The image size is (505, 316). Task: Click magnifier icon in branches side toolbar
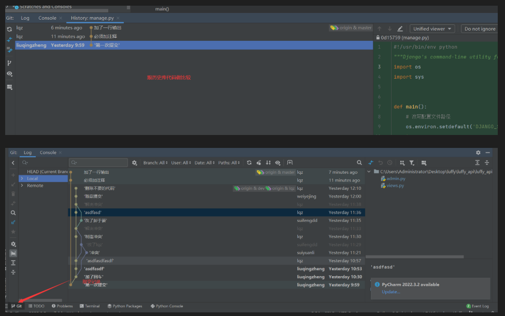click(13, 213)
